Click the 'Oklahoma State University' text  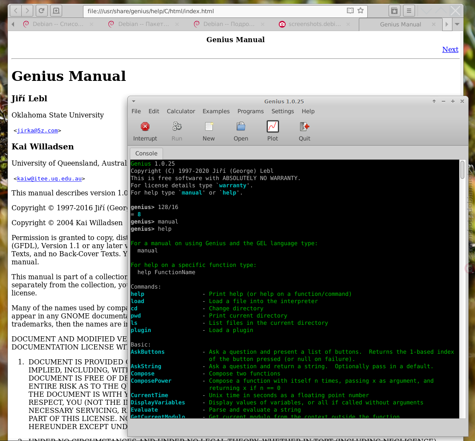click(x=57, y=115)
